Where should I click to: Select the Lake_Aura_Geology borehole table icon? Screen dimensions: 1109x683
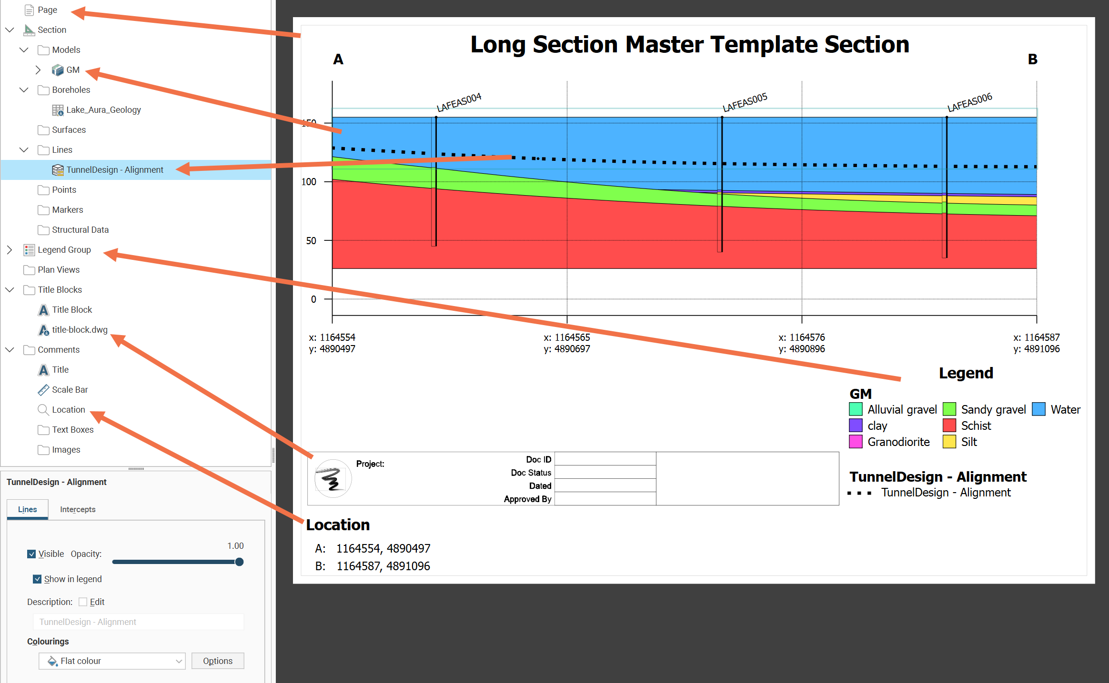(58, 110)
